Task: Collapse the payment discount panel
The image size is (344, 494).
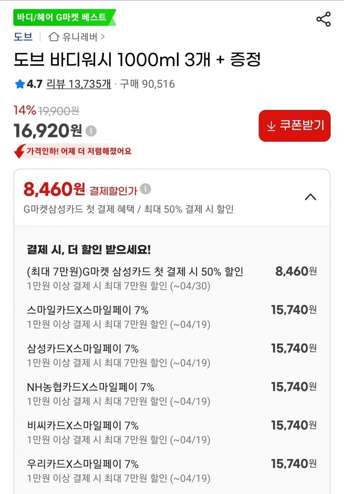Action: pyautogui.click(x=310, y=197)
